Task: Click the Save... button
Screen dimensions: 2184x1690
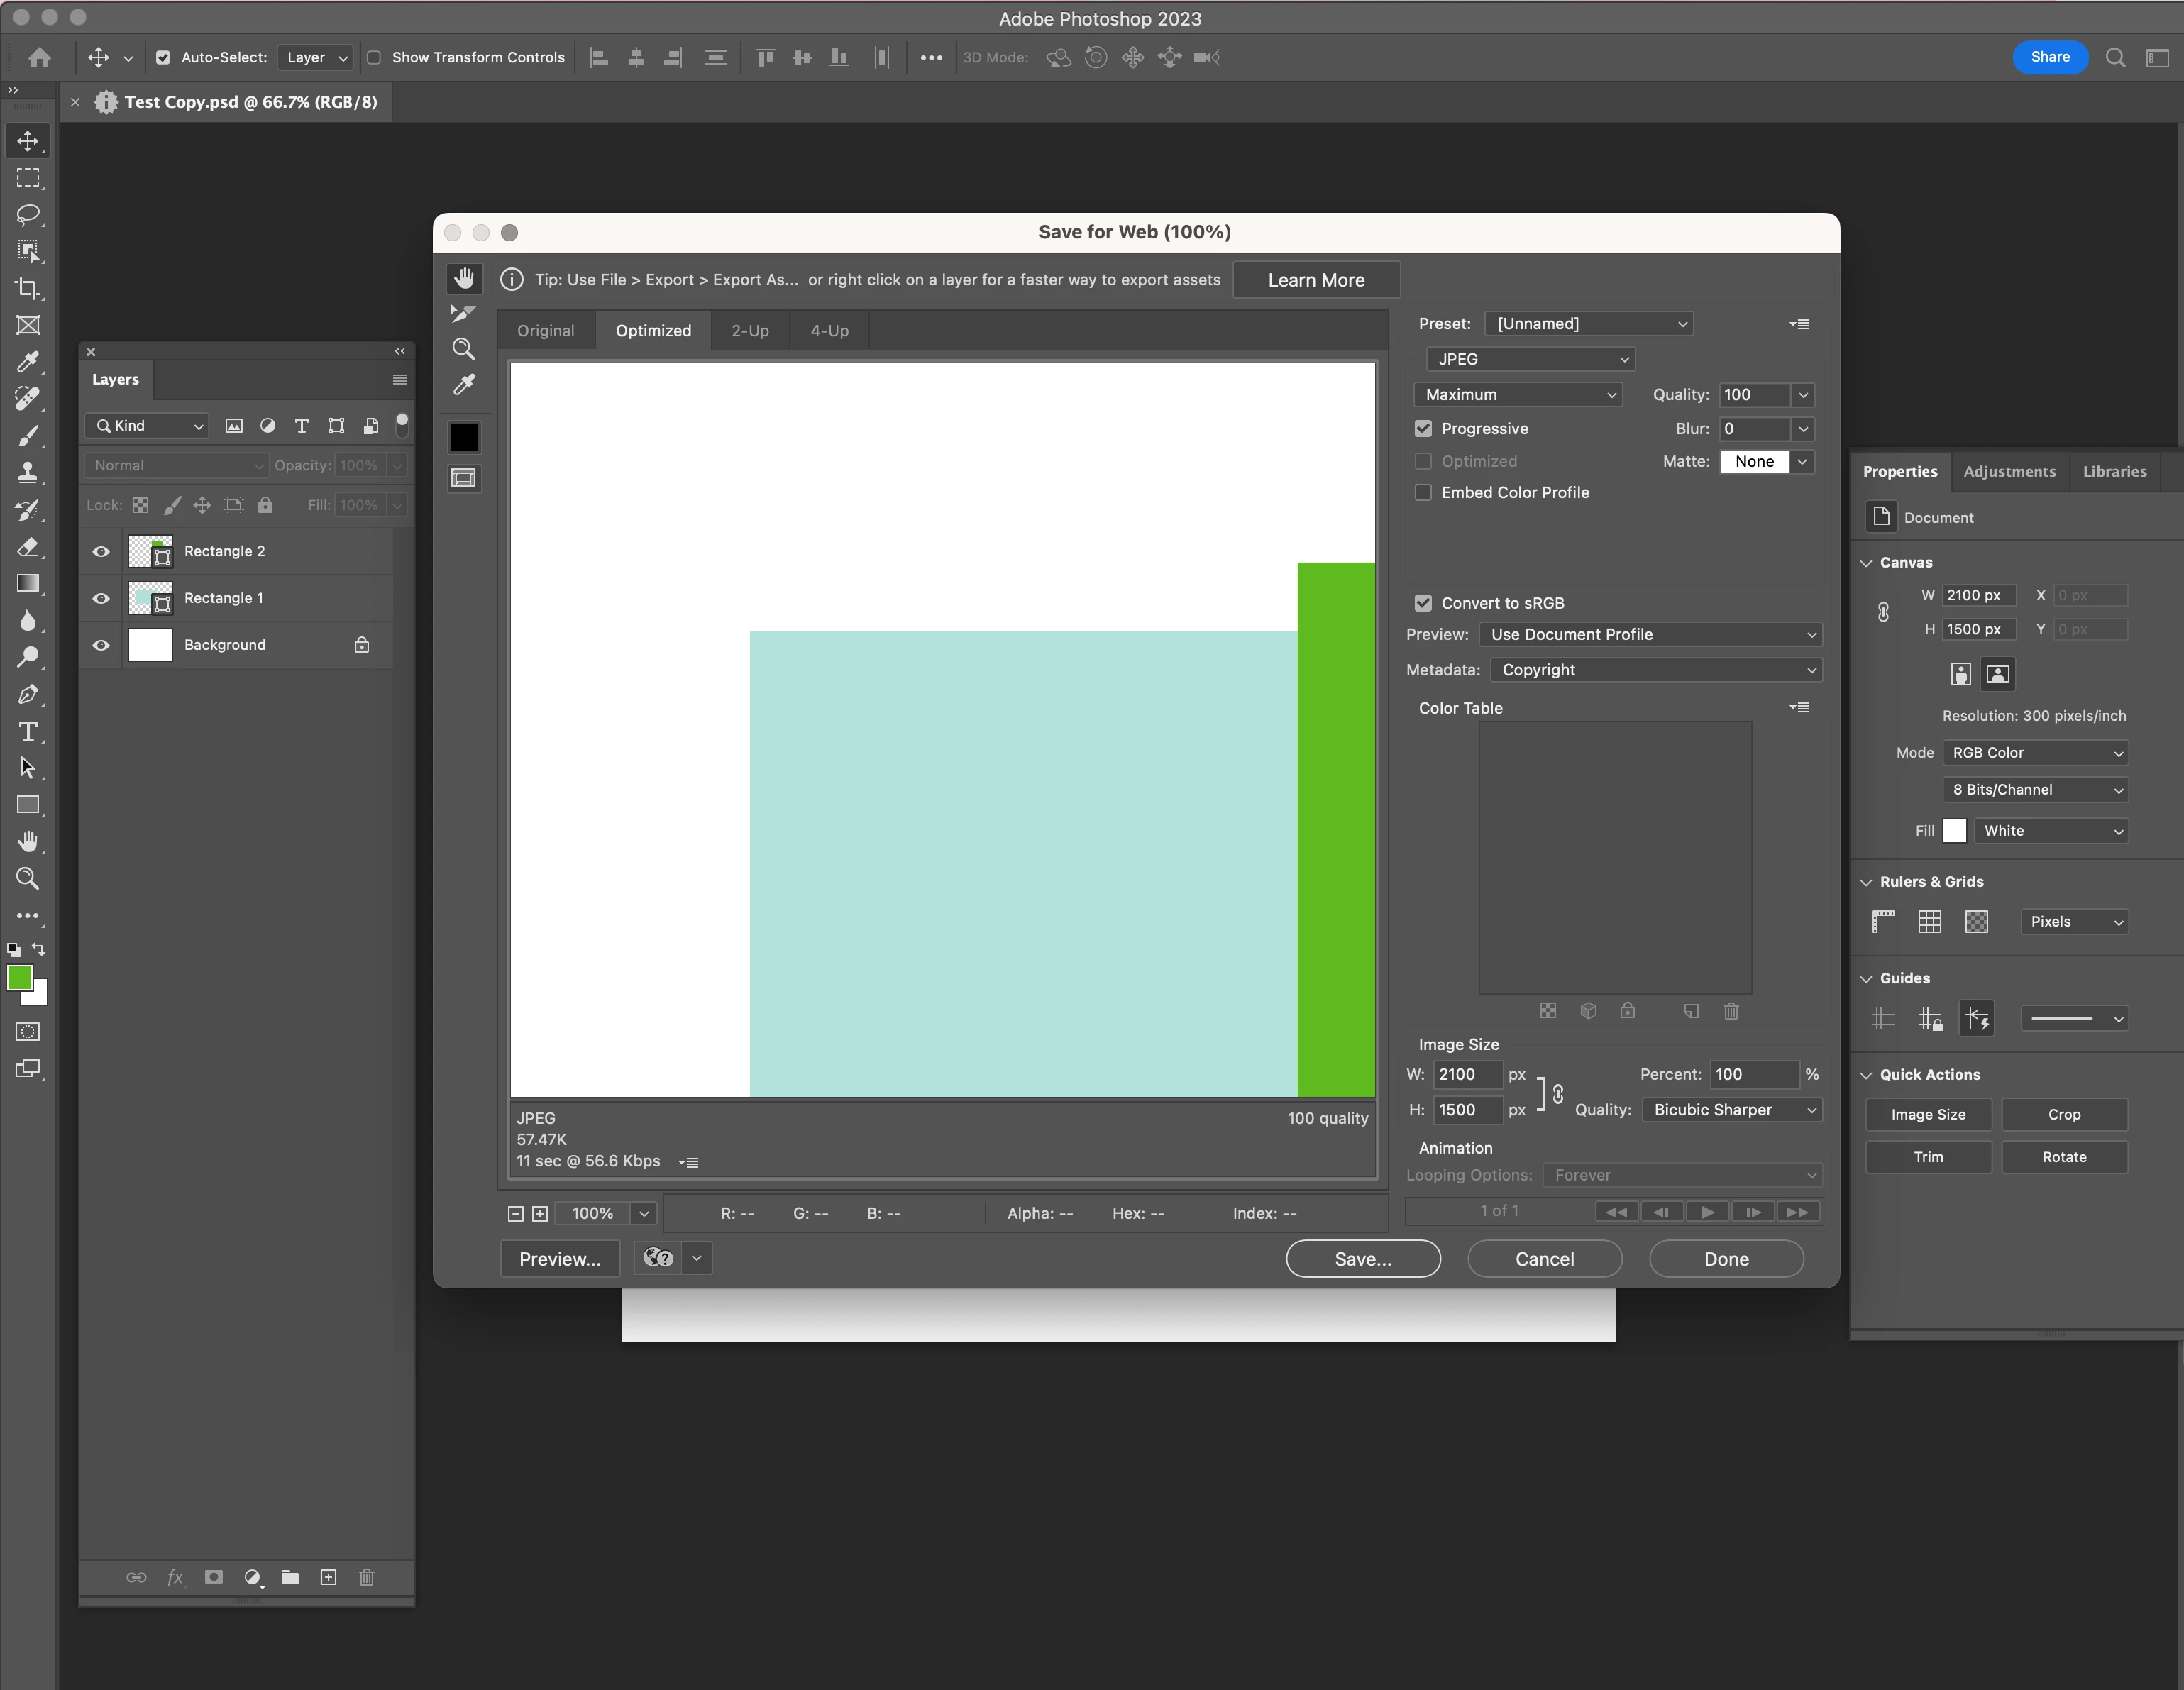Action: (x=1362, y=1259)
